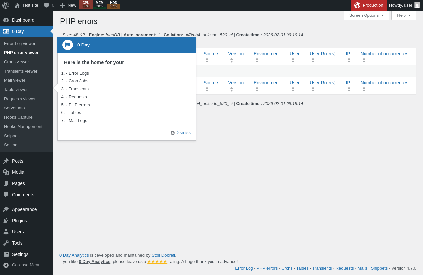Click the Media menu icon
The height and width of the screenshot is (275, 423).
click(6, 172)
